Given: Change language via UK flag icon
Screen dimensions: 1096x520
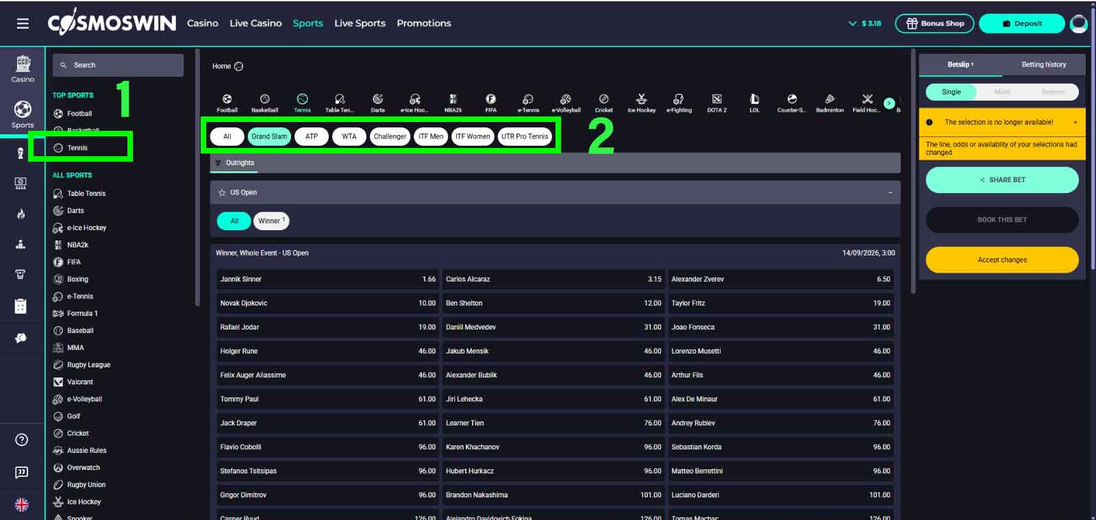Looking at the screenshot, I should coord(22,505).
